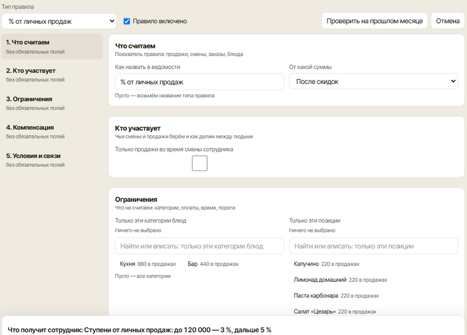Pick the "Паста карбонара" position
The image size is (467, 335).
(x=336, y=295)
